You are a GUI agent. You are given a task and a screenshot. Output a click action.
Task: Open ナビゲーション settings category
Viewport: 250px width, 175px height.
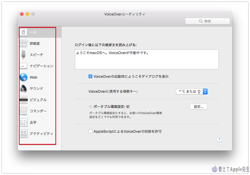42,66
